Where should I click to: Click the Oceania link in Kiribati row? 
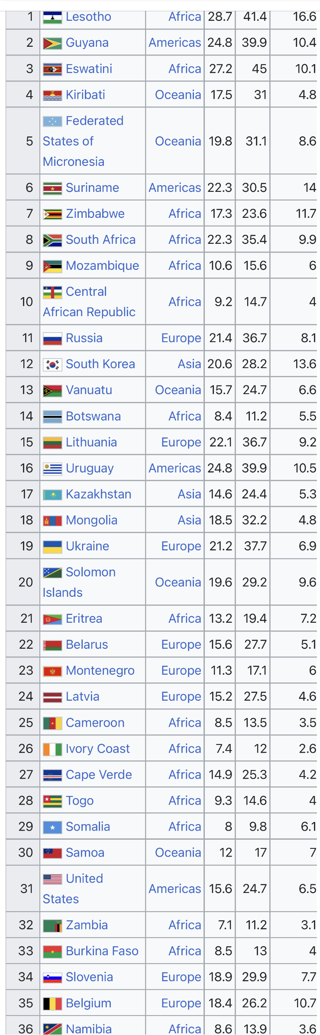[x=178, y=95]
